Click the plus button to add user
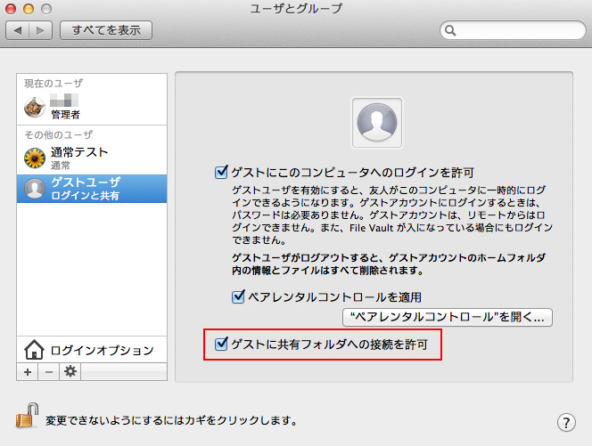 click(x=27, y=372)
